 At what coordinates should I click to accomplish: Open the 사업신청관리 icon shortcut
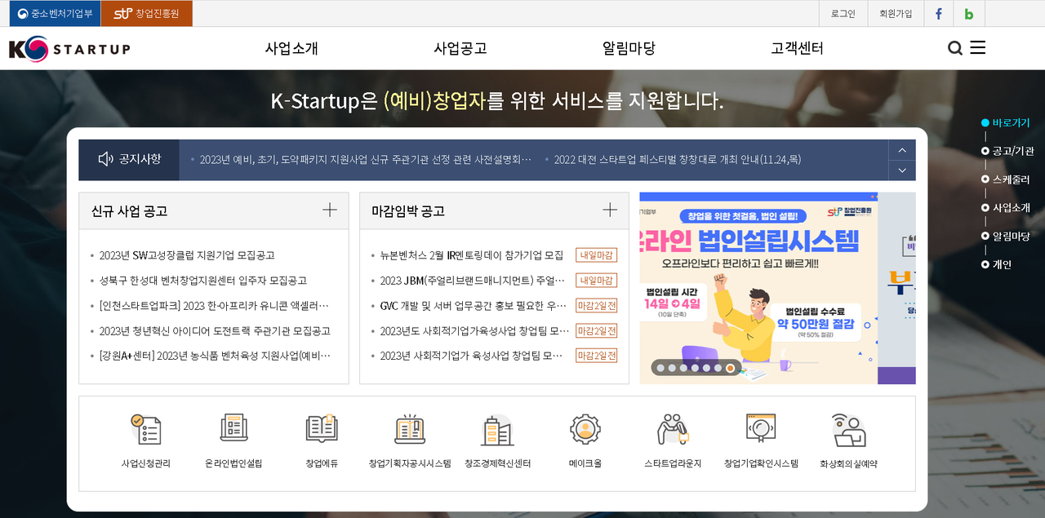click(145, 429)
